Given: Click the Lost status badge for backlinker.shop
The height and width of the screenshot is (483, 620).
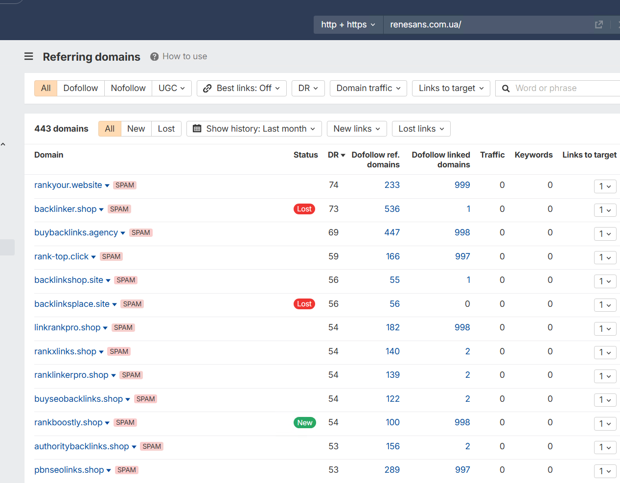Looking at the screenshot, I should [x=304, y=209].
